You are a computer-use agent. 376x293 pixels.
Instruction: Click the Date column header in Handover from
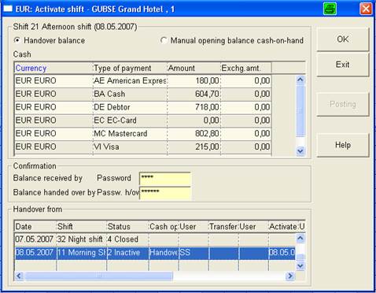(35, 226)
